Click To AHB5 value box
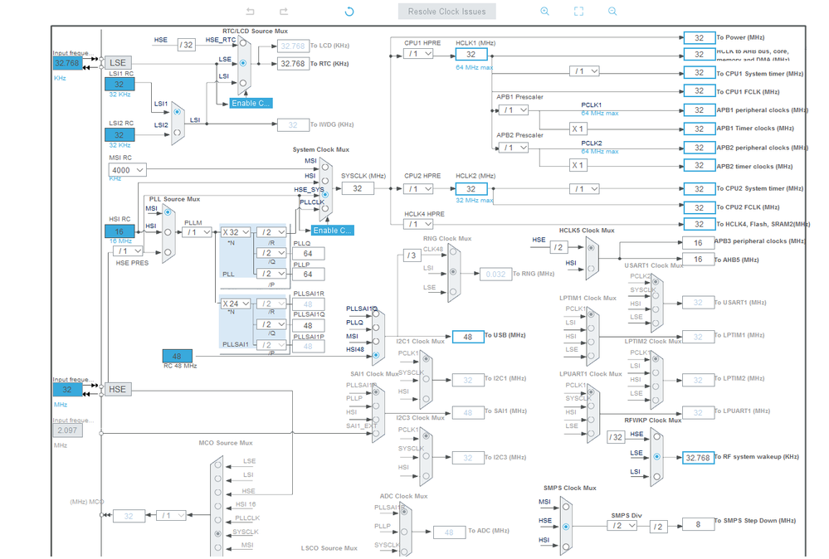The height and width of the screenshot is (559, 829). tap(699, 260)
